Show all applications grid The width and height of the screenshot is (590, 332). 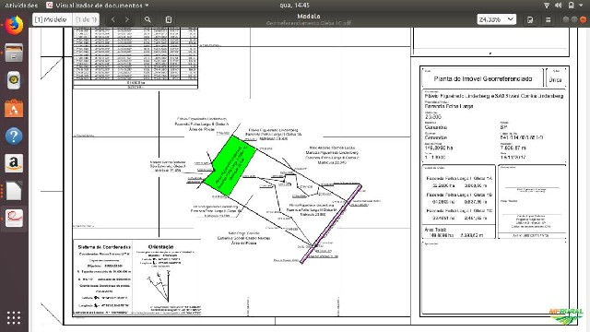[14, 317]
